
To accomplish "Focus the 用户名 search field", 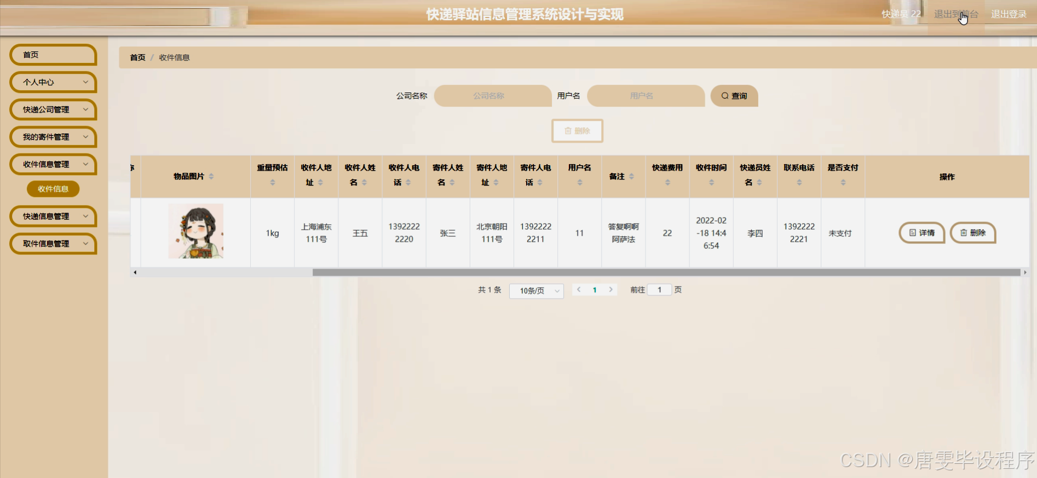I will pos(646,96).
